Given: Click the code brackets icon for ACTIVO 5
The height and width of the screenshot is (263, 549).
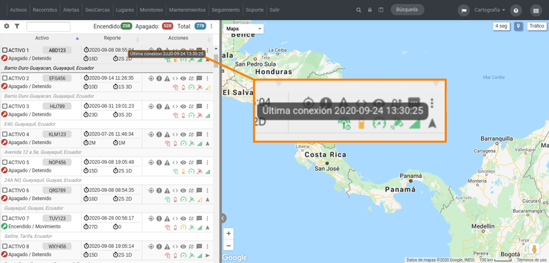Looking at the screenshot, I should tap(175, 162).
